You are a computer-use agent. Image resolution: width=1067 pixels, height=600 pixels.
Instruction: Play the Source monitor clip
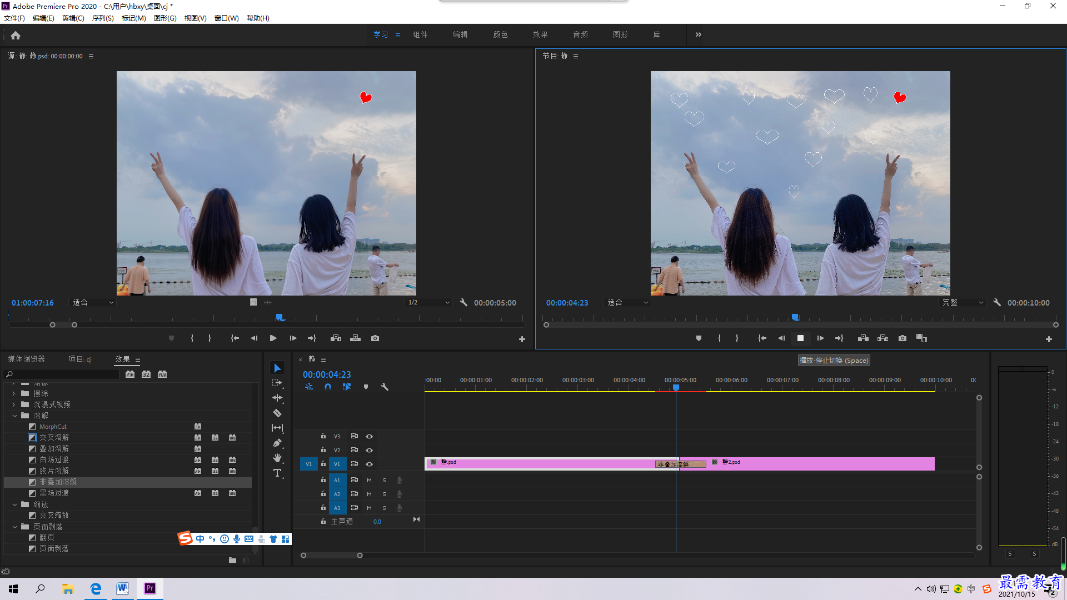coord(273,338)
